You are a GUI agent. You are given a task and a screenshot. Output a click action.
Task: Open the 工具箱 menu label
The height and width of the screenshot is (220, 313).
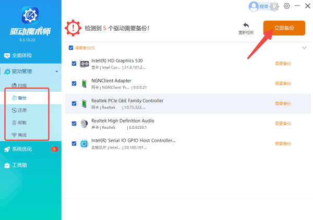[x=20, y=165]
